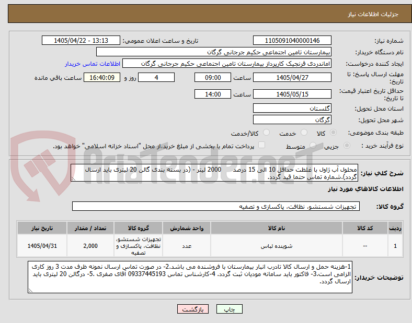Click the need number field 1105091040000146
The width and height of the screenshot is (412, 323).
(x=292, y=41)
